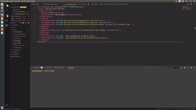
Task: Expand the Api.Database folder
Action: (x=18, y=32)
